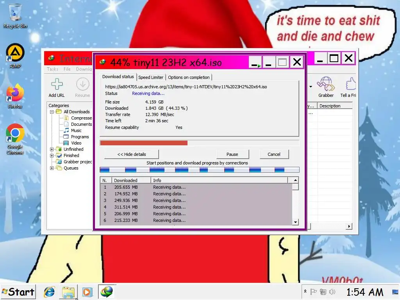Select connection row 1 with 205.655 MB
Screen dimensions: 400x300
pyautogui.click(x=196, y=187)
